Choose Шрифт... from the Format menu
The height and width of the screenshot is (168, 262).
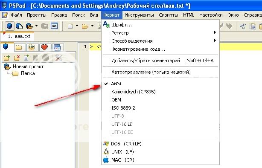click(x=160, y=25)
